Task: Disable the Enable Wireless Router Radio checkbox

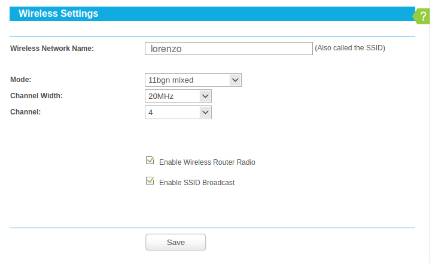Action: 150,161
